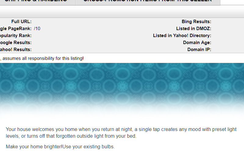Click 'assumes all responsibility for this listing!' text
Screen dimensions: 244x155
43,58
